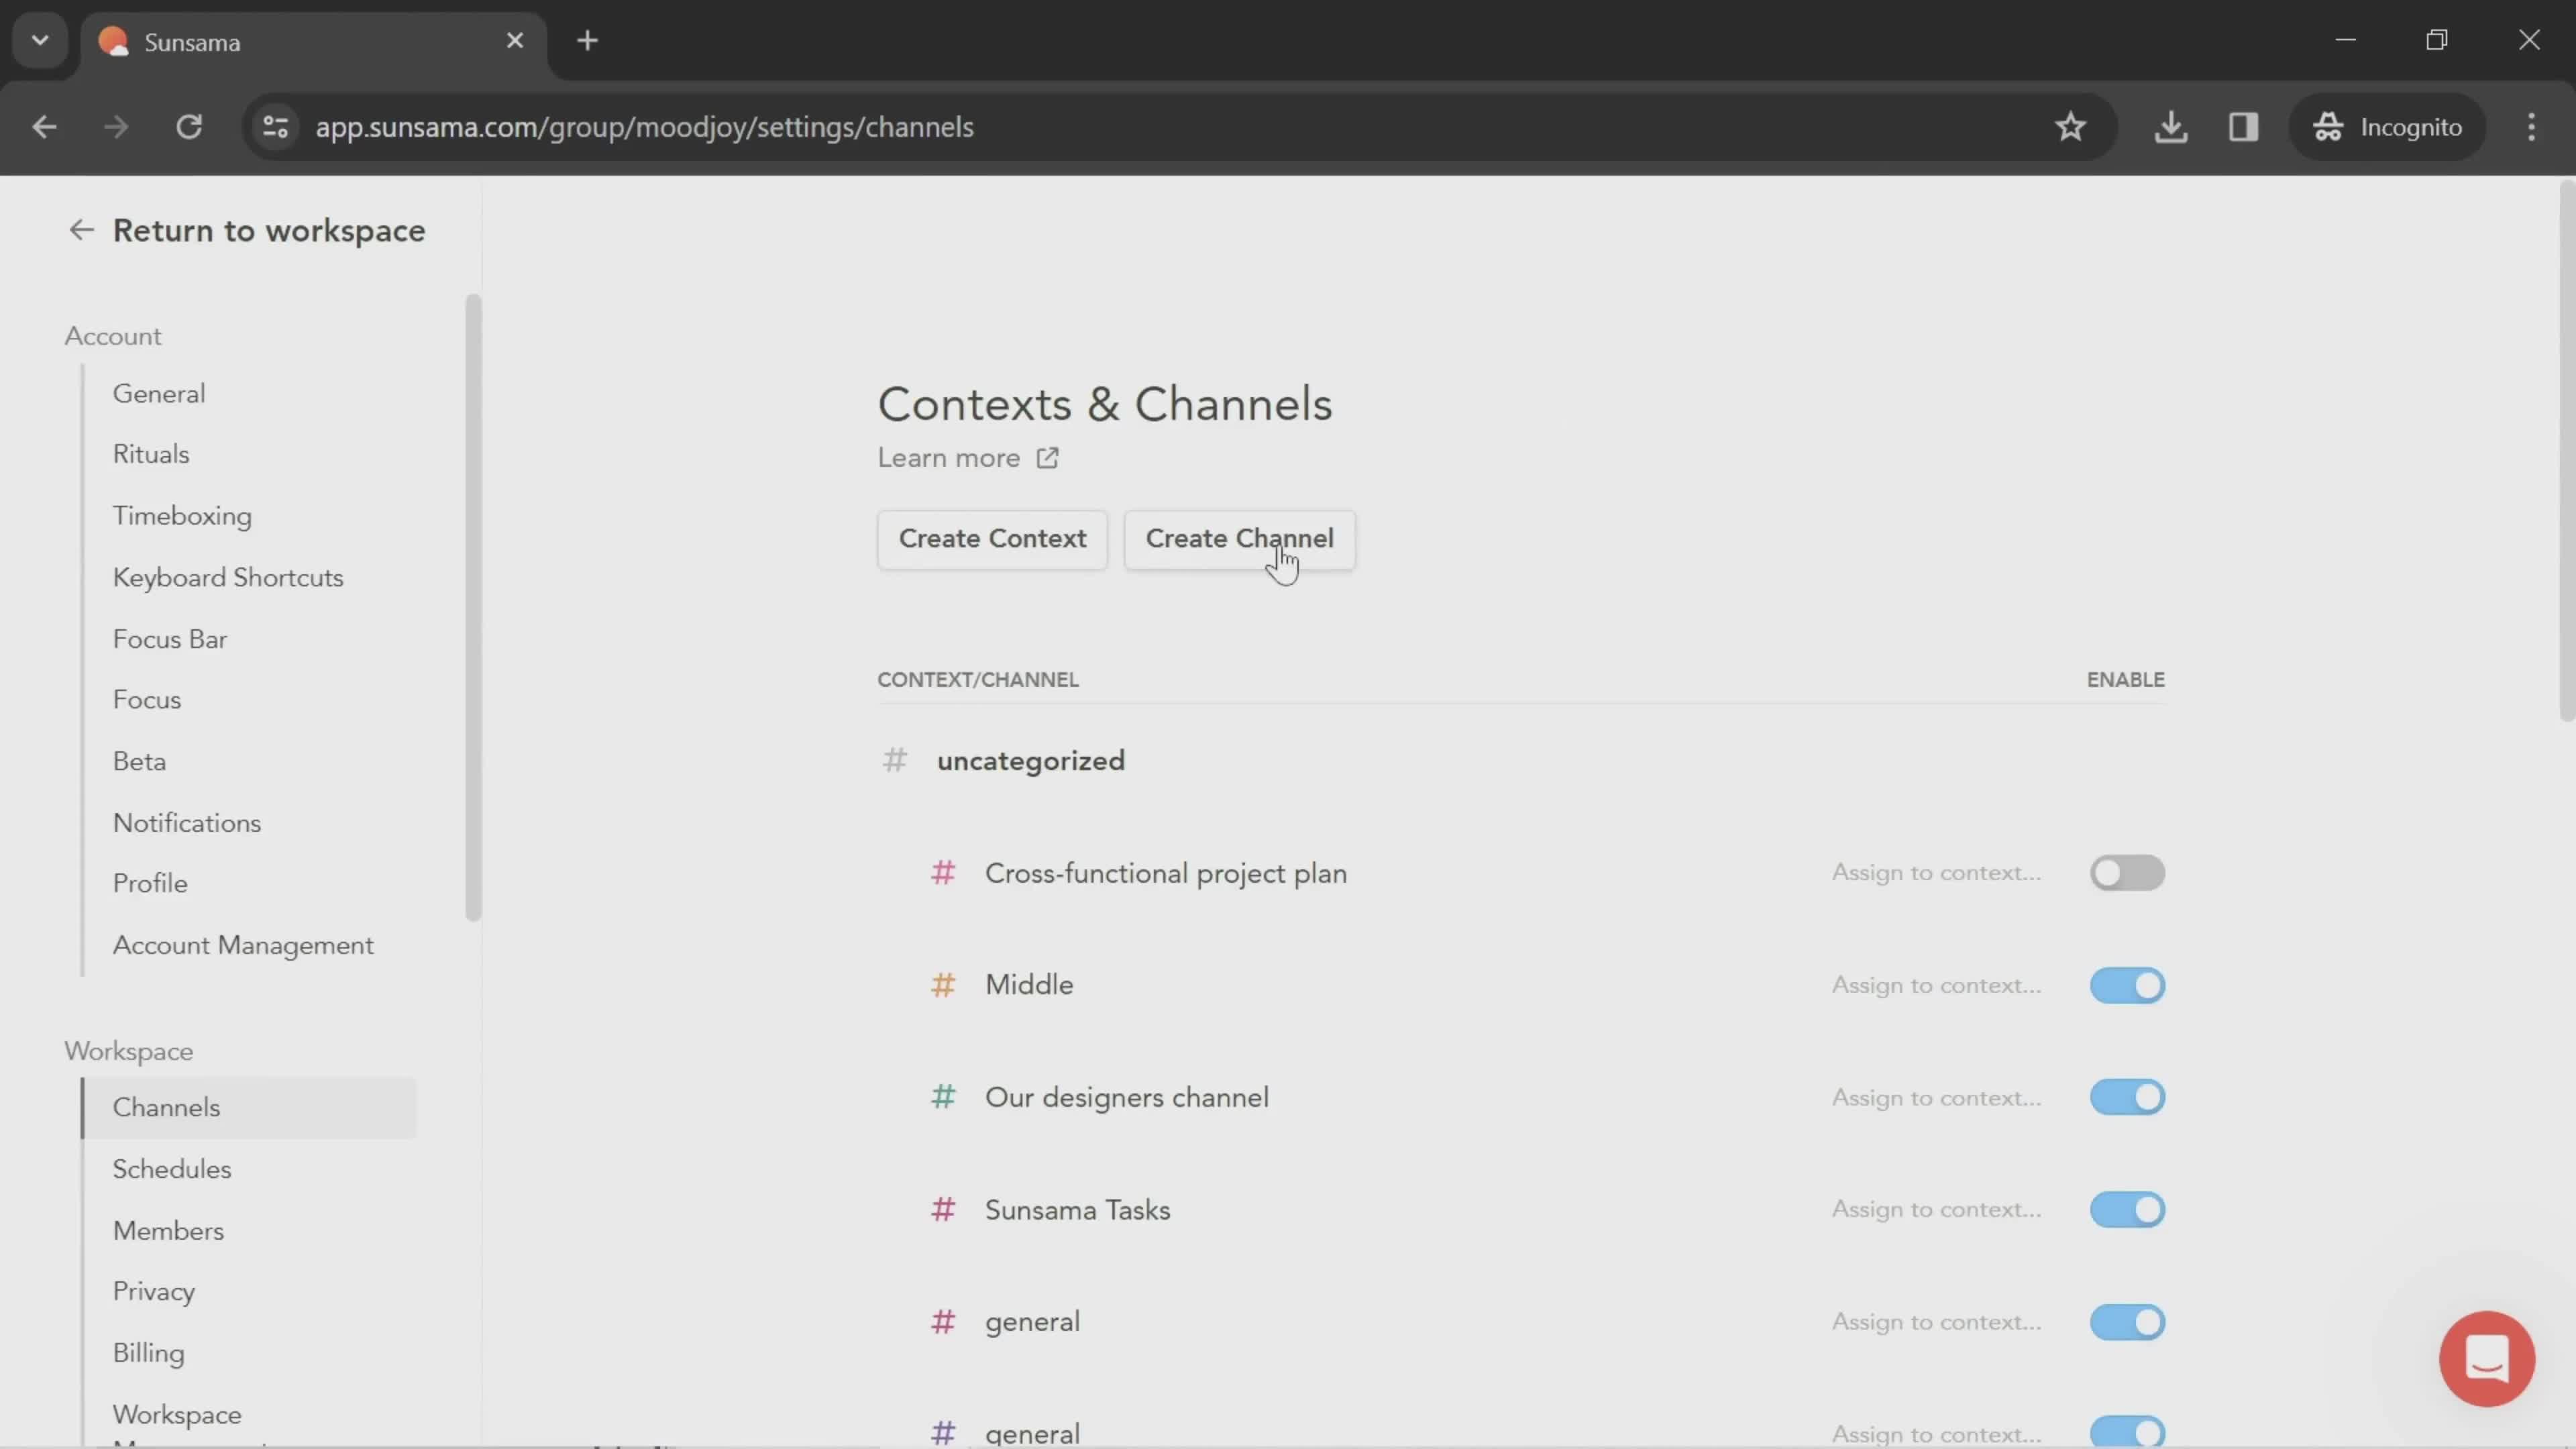This screenshot has width=2576, height=1449.
Task: Click Our designers channel green hash icon
Action: (x=943, y=1097)
